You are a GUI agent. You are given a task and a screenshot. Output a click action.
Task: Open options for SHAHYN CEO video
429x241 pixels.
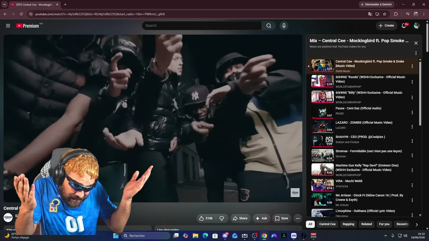coord(412,141)
